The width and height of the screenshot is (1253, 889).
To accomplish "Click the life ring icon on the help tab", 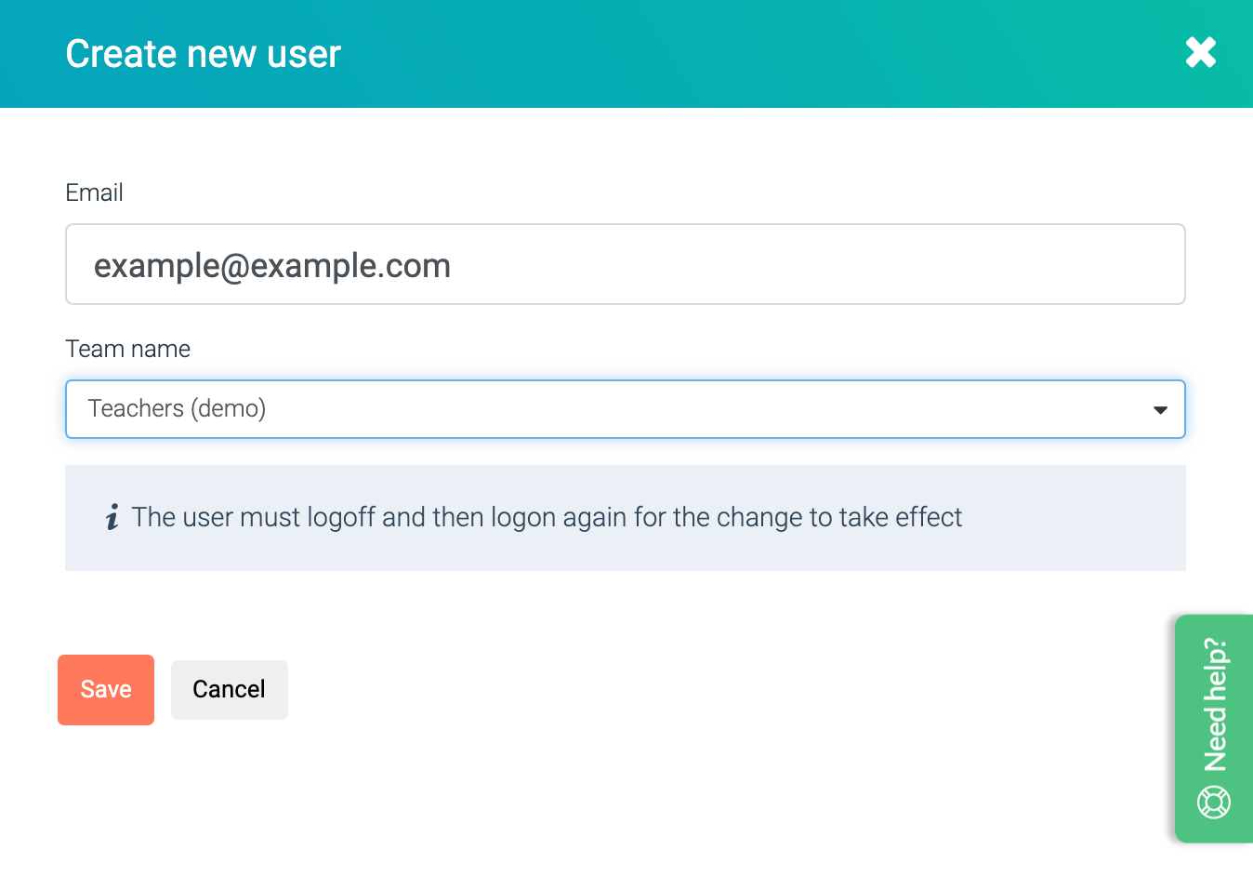I will pyautogui.click(x=1213, y=802).
